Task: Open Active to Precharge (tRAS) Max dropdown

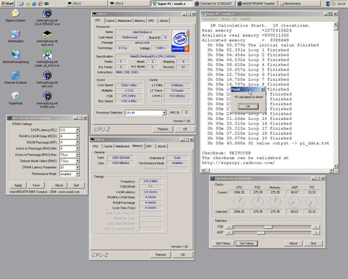Action: tap(77, 155)
